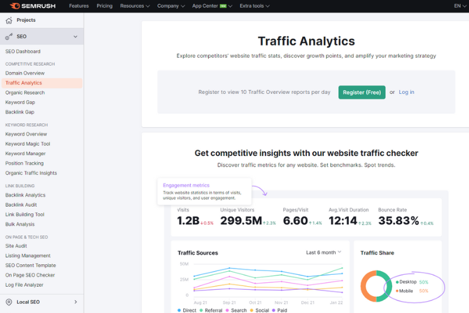Click the Mobile legend orange dot

coord(397,291)
